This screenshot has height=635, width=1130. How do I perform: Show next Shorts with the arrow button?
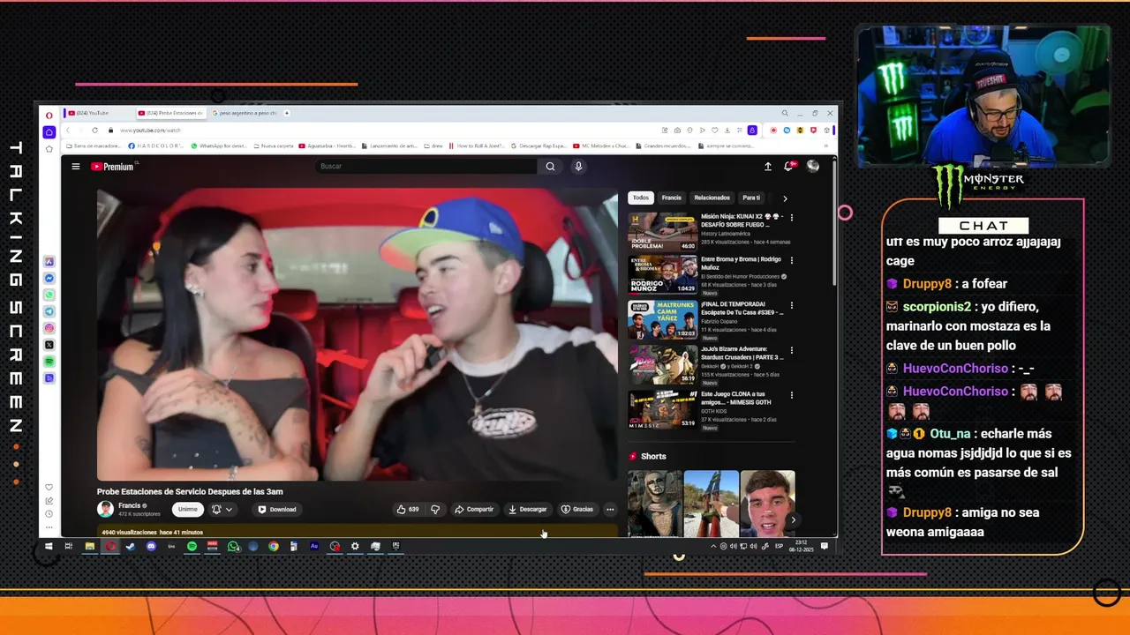click(x=793, y=519)
